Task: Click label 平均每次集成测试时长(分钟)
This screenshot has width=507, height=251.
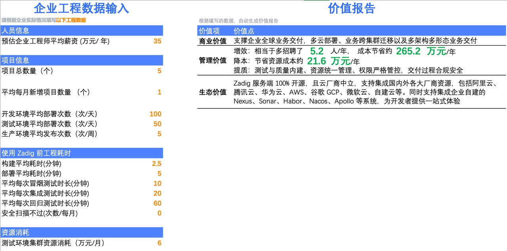Action: [x=46, y=193]
